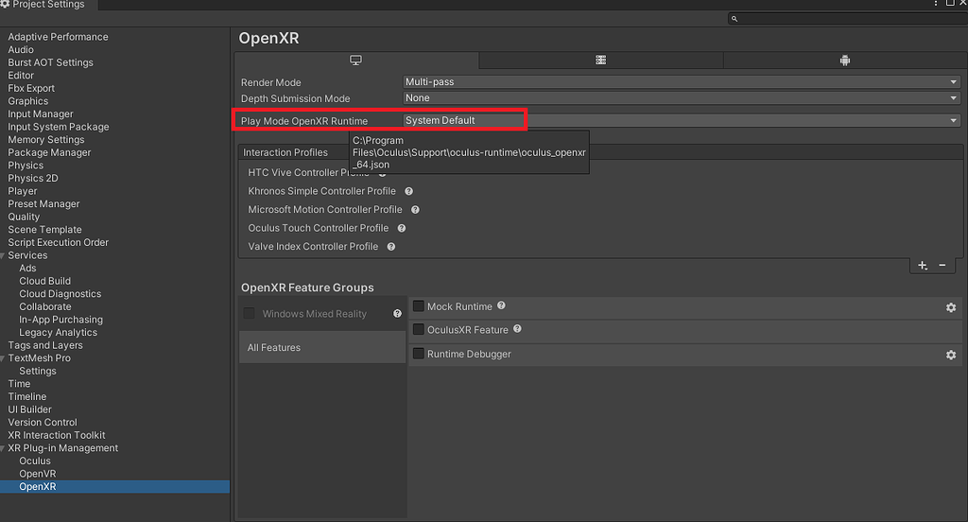Open Oculus under XR Plug-in Management
Screen dimensions: 968x522
click(x=35, y=461)
